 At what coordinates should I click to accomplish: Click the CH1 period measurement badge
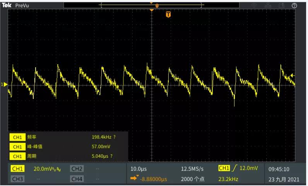point(17,156)
